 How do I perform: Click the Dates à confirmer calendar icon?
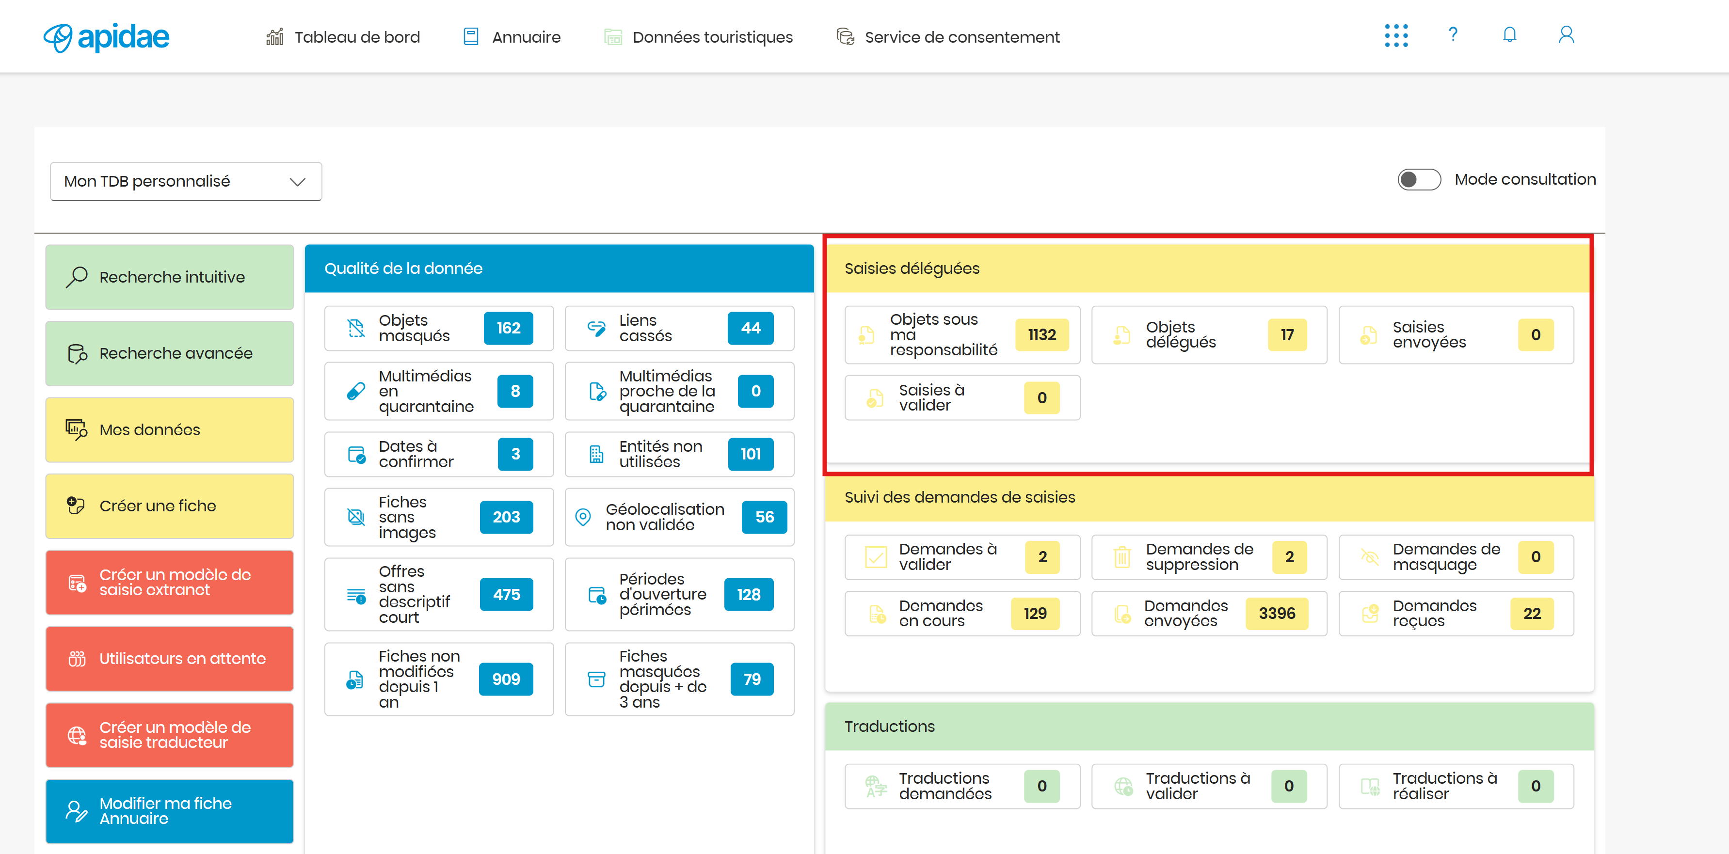(356, 454)
